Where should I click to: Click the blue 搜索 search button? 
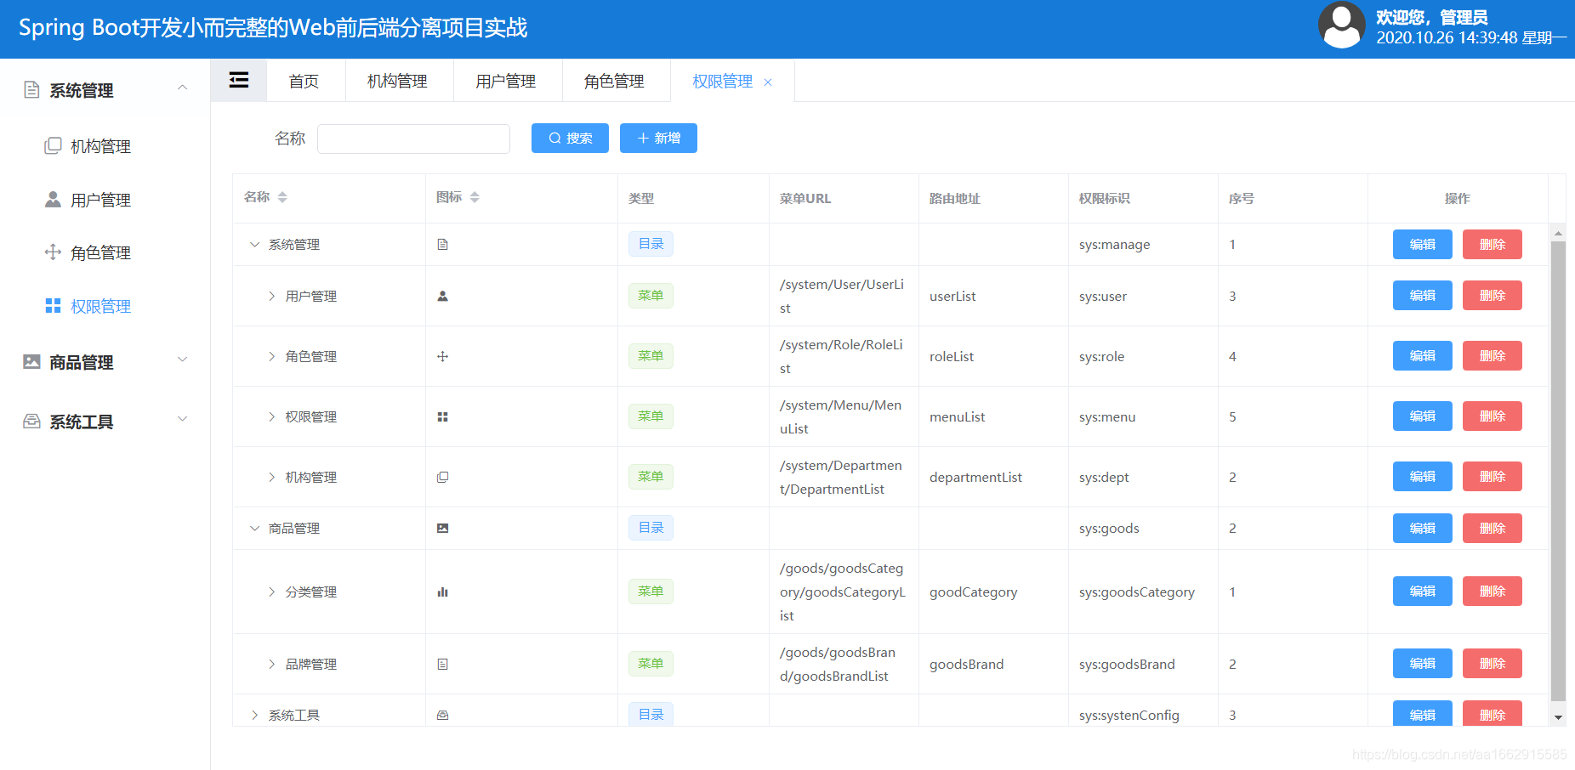coord(570,138)
